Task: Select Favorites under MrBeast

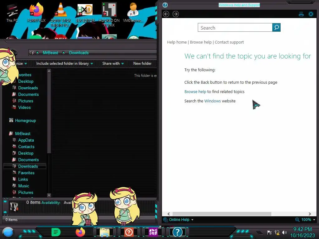Action: tap(26, 173)
